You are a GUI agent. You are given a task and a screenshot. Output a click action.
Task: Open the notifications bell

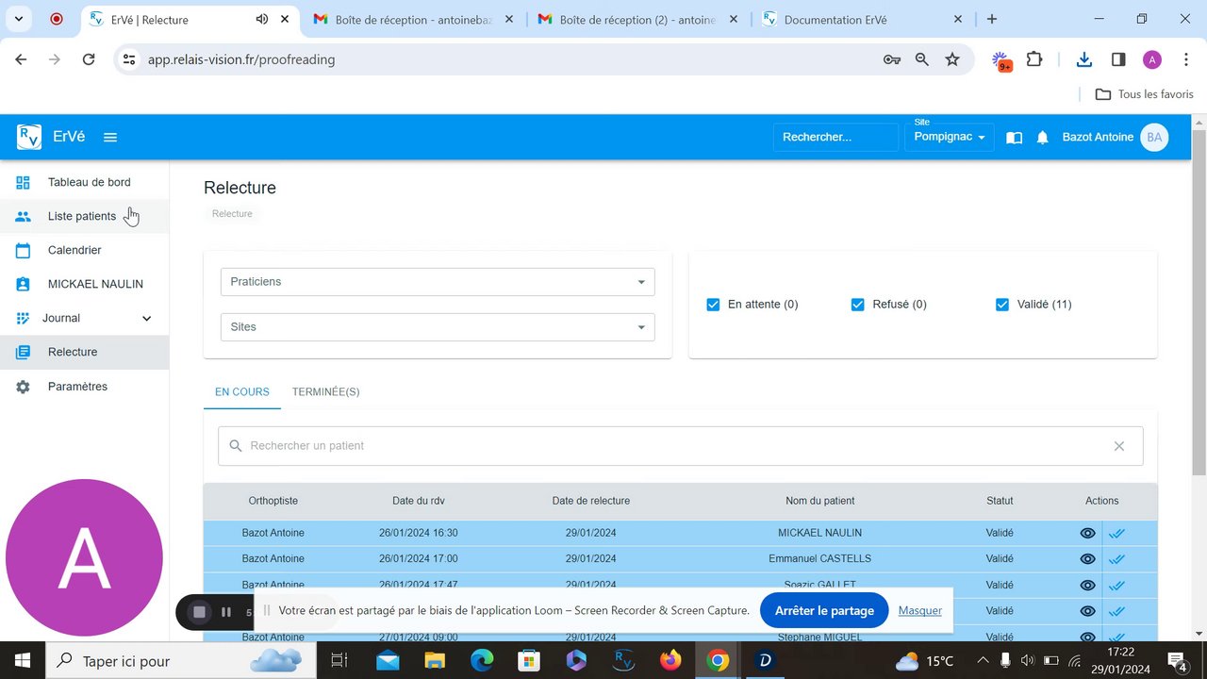[x=1042, y=138]
